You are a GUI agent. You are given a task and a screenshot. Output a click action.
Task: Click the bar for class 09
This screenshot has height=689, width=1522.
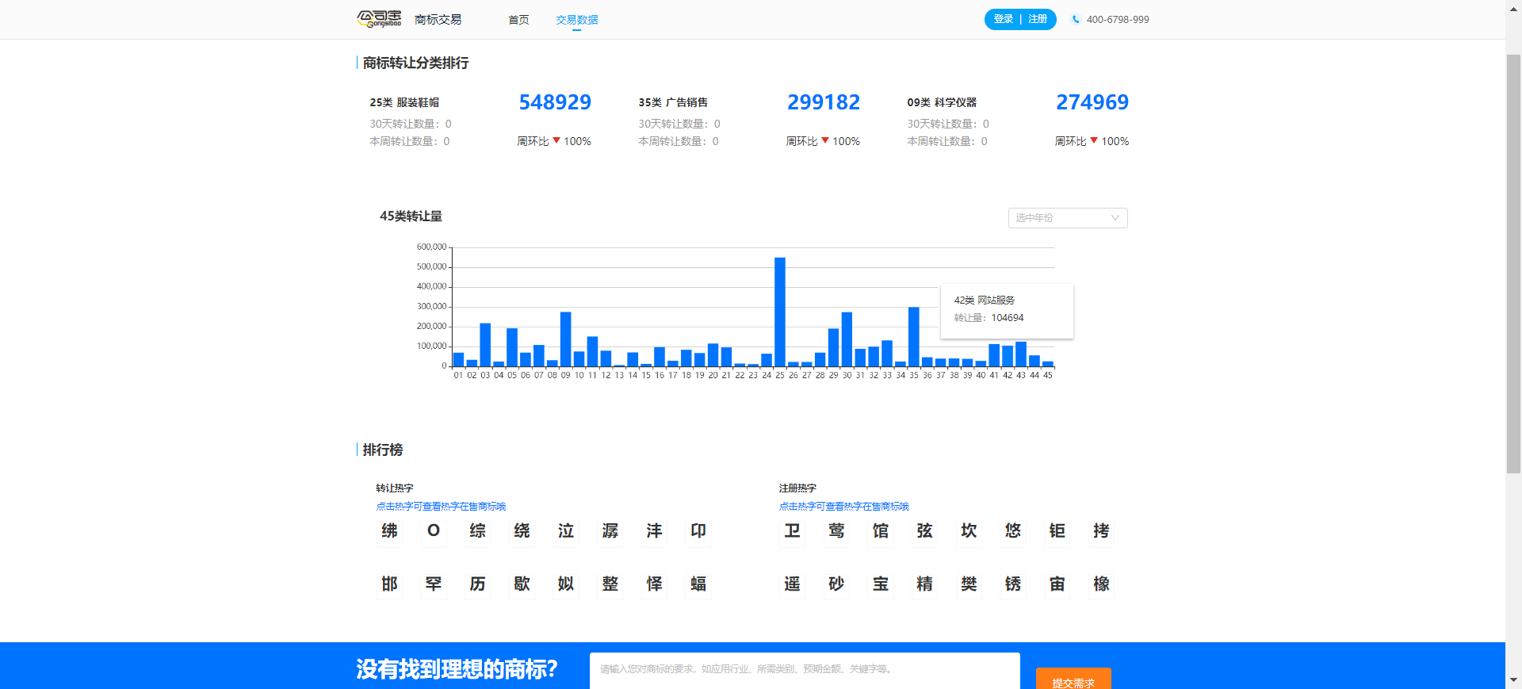click(565, 339)
